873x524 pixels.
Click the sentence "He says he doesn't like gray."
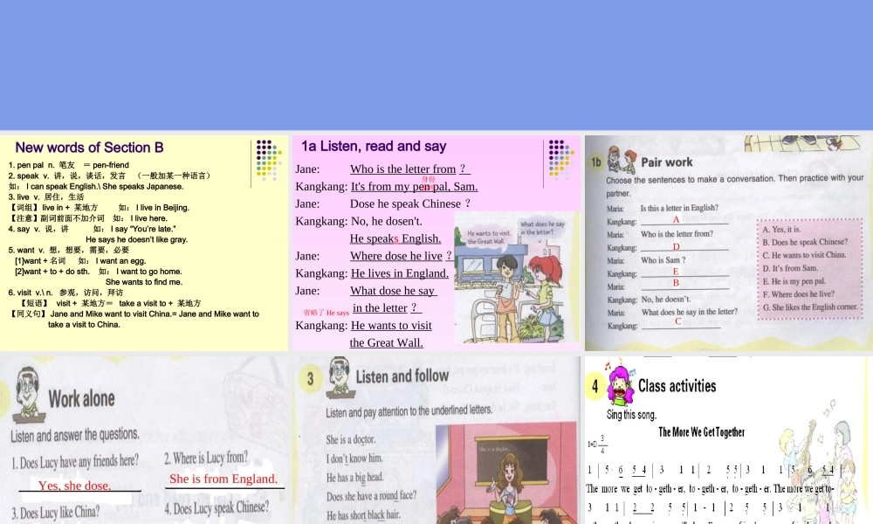136,239
